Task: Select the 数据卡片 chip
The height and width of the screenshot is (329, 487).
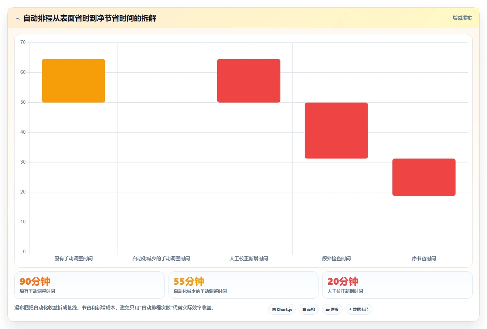Action: (359, 309)
